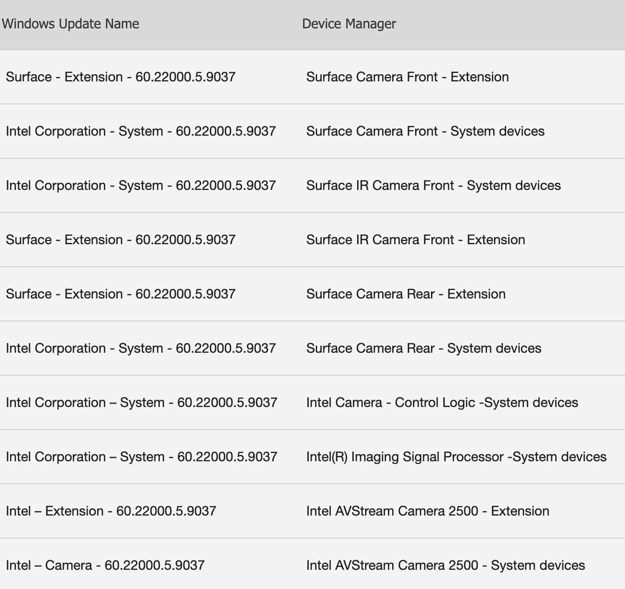The width and height of the screenshot is (625, 589).
Task: Select 'Intel AVStream Camera 2500 - Extension' cell
Action: [x=428, y=511]
